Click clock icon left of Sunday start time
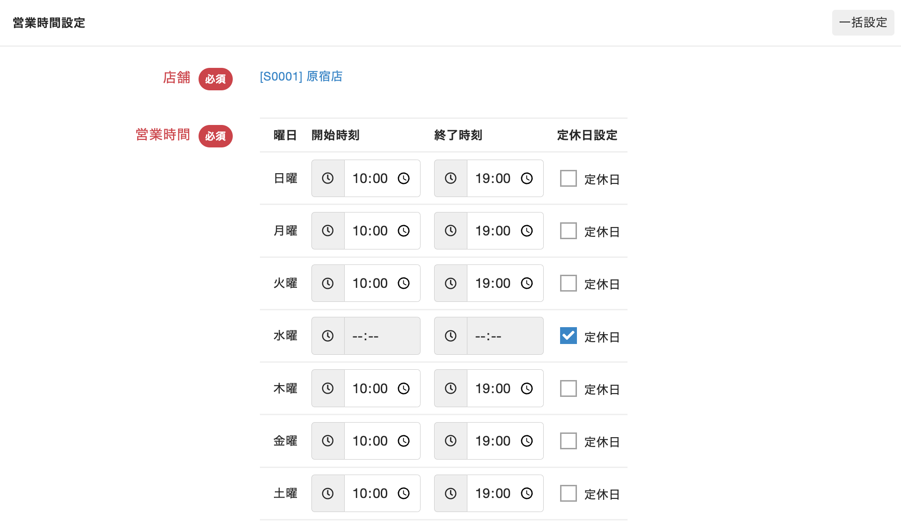901x527 pixels. (328, 178)
